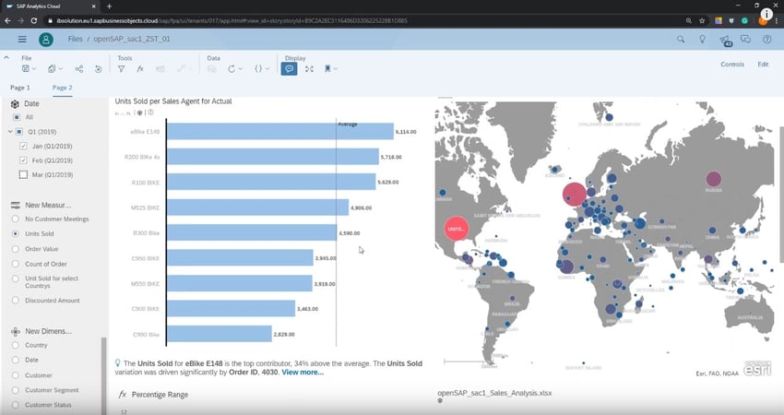
Task: Click the chart warning info icon
Action: [150, 113]
